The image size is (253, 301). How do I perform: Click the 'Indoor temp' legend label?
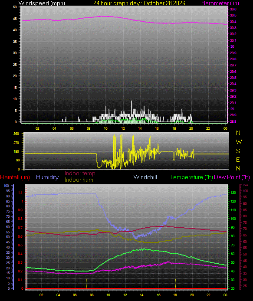point(80,173)
